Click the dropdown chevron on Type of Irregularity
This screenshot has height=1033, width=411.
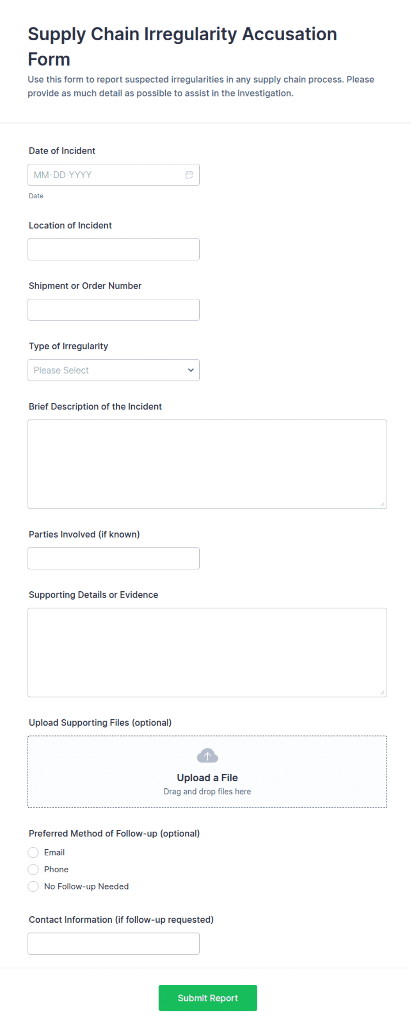pos(190,370)
